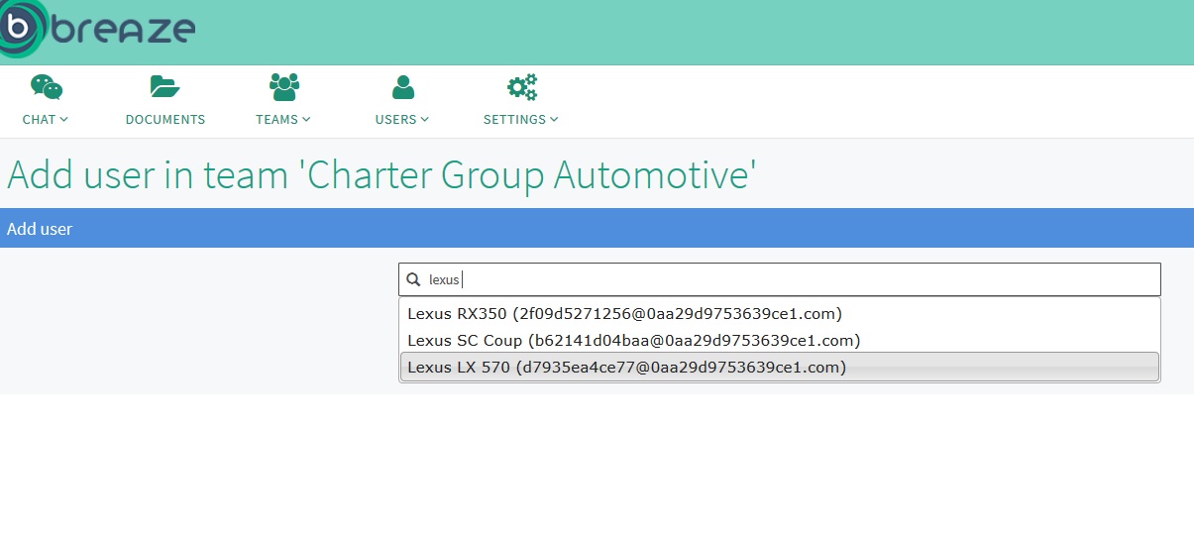Select Lexus SC Coup suggestion
This screenshot has height=535, width=1194.
779,340
